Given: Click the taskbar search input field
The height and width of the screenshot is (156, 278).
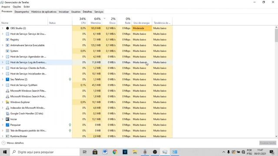Looking at the screenshot, I should click(45, 152).
